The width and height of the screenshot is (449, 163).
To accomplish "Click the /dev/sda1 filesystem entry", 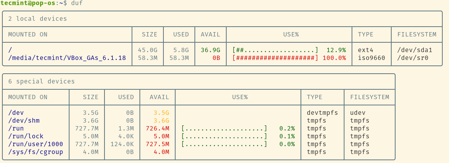I will click(414, 50).
